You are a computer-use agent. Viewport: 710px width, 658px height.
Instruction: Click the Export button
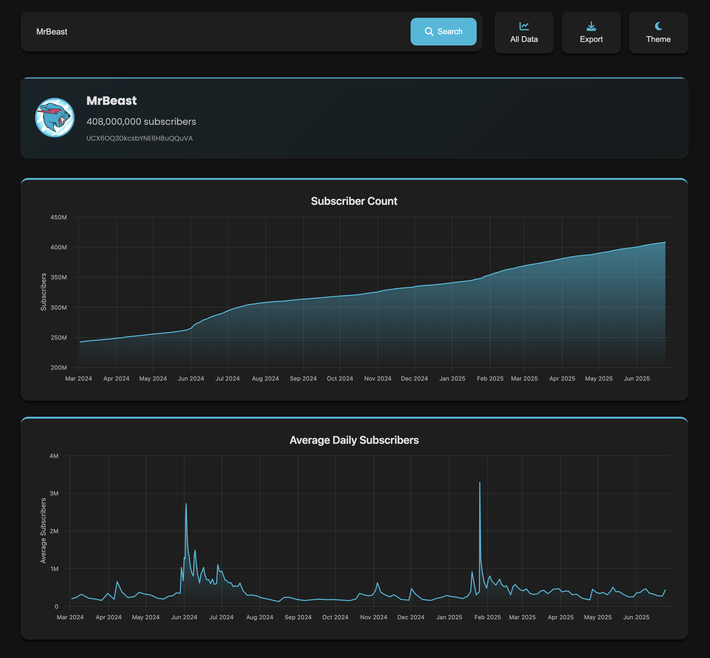pos(591,33)
